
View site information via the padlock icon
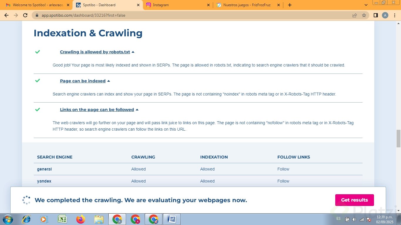click(37, 15)
